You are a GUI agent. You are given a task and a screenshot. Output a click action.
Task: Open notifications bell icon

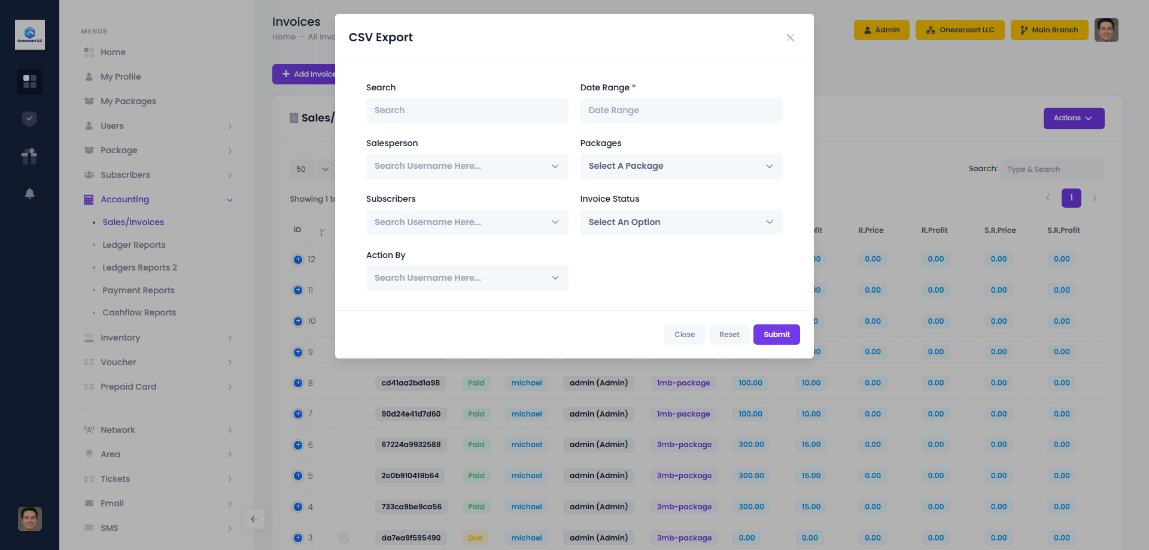click(29, 193)
